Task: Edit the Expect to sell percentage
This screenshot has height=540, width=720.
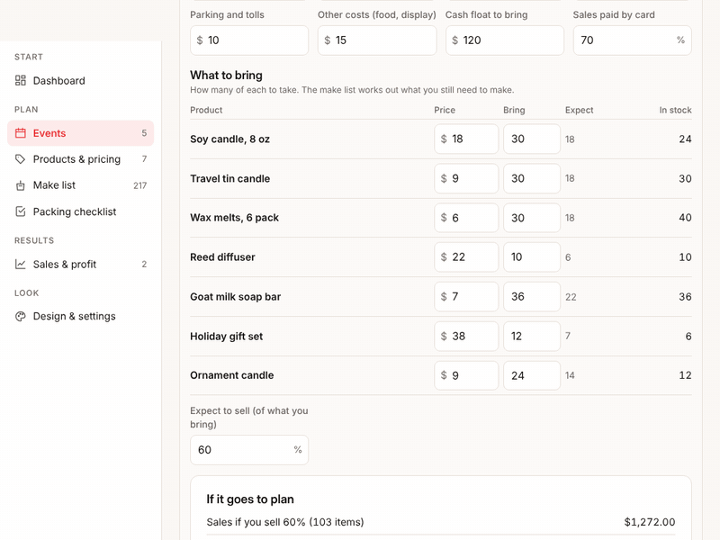Action: tap(249, 450)
